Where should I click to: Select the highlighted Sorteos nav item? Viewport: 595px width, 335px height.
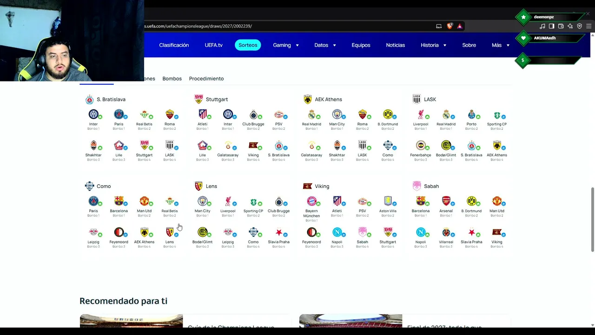pyautogui.click(x=248, y=45)
